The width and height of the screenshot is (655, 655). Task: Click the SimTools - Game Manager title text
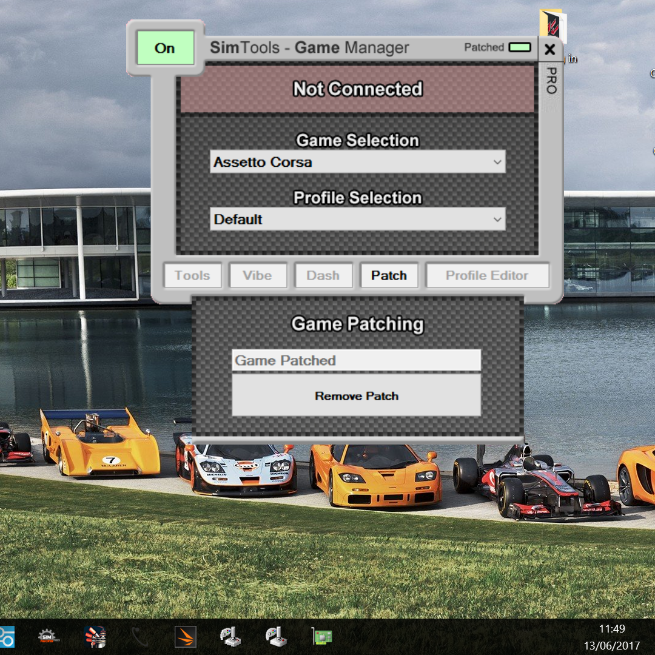[309, 48]
